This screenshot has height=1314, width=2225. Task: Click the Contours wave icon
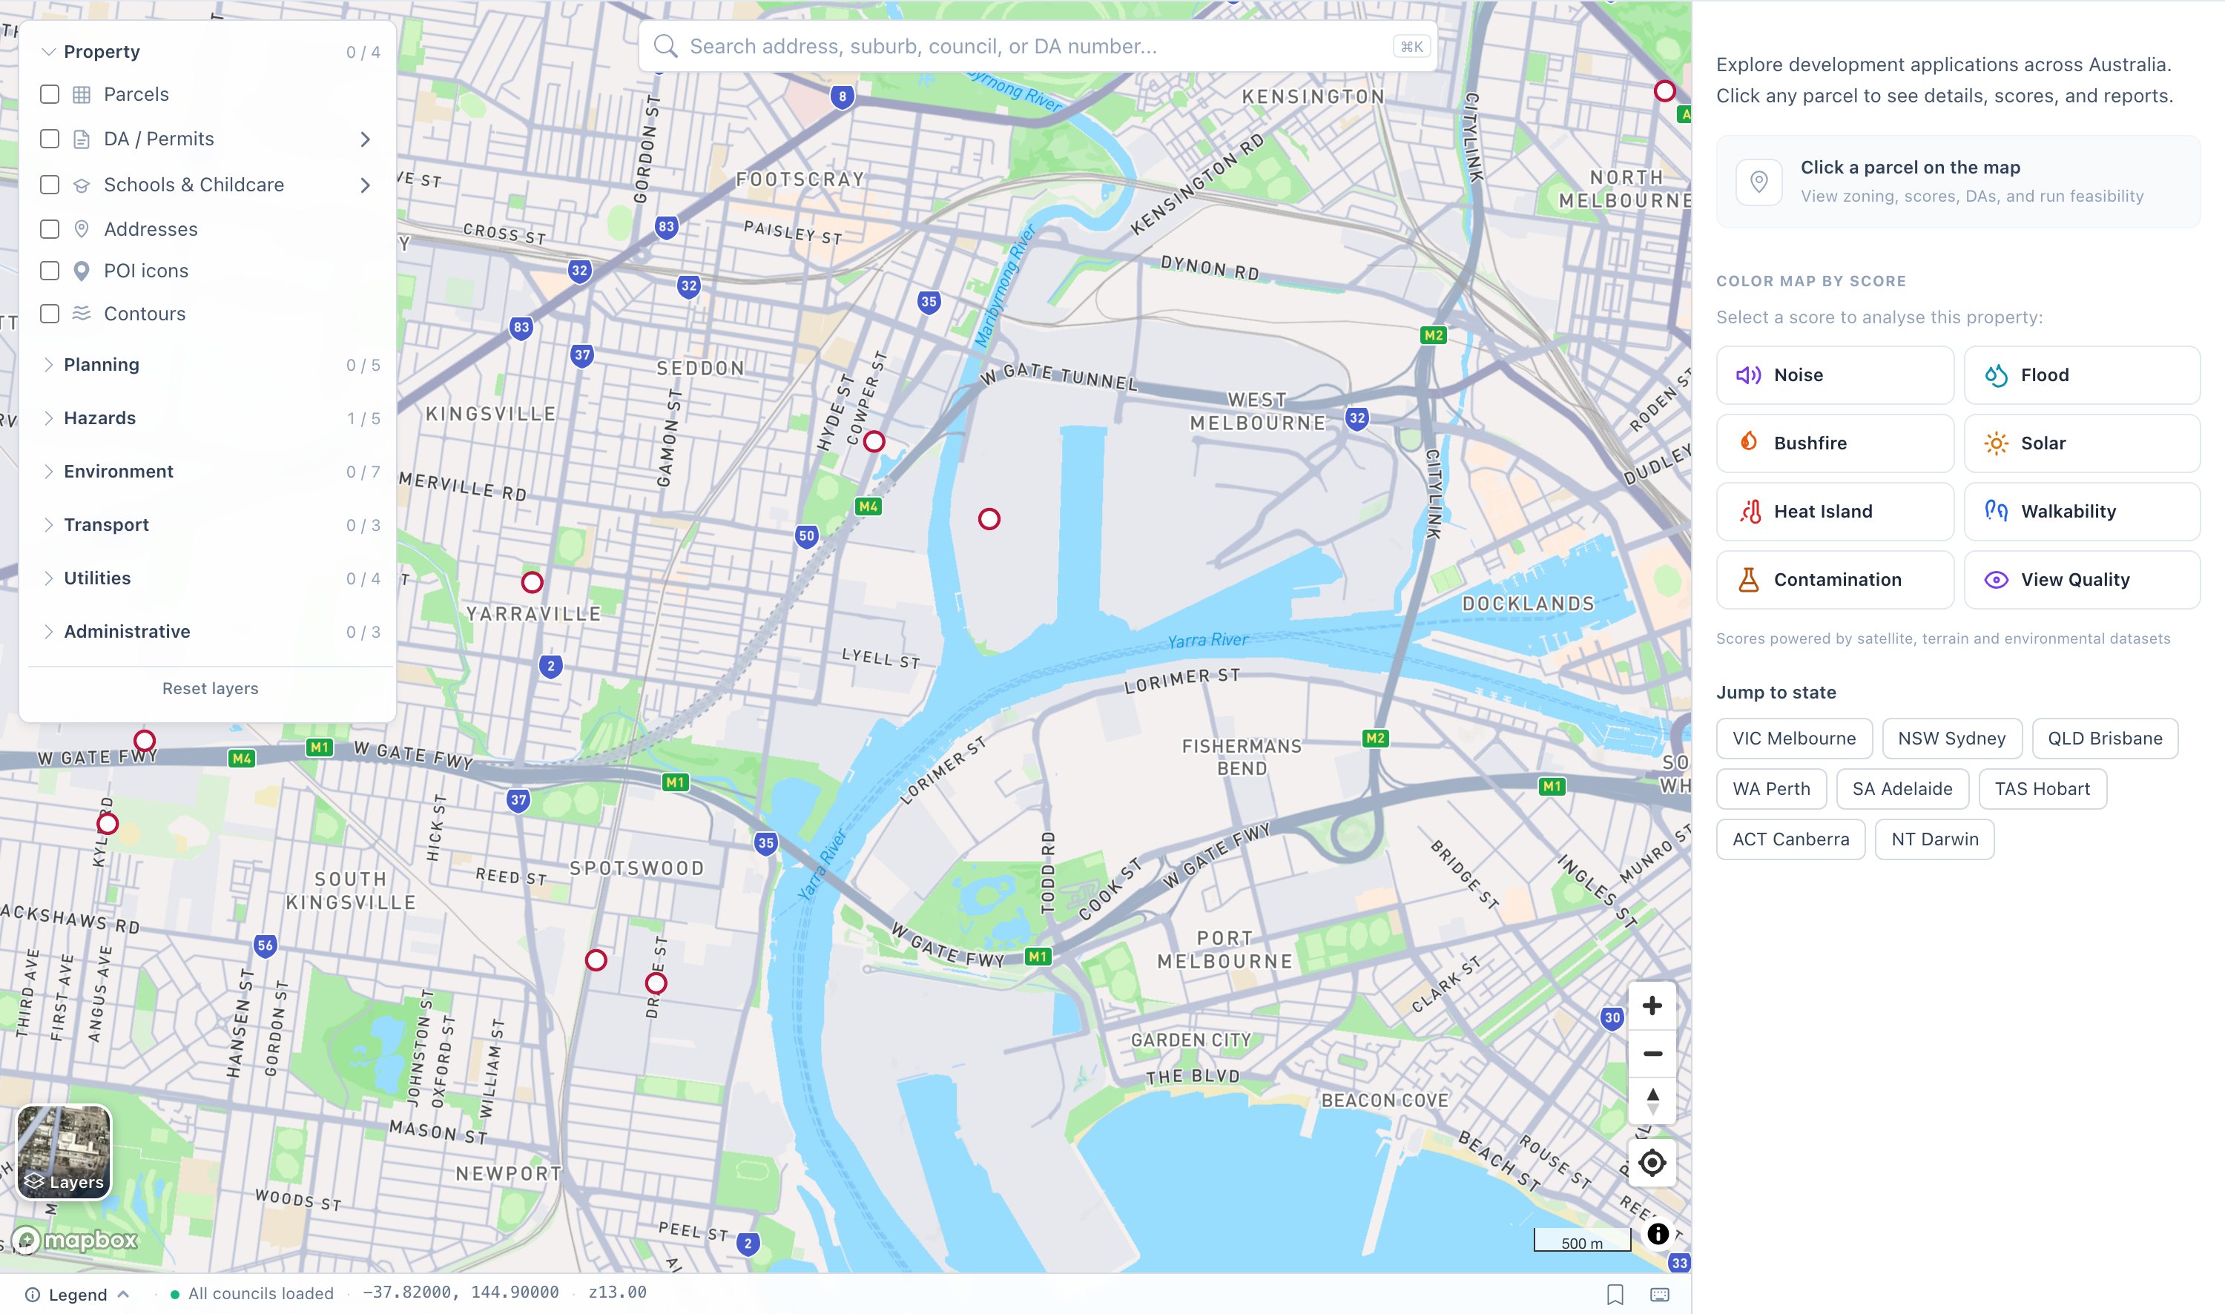[x=82, y=314]
